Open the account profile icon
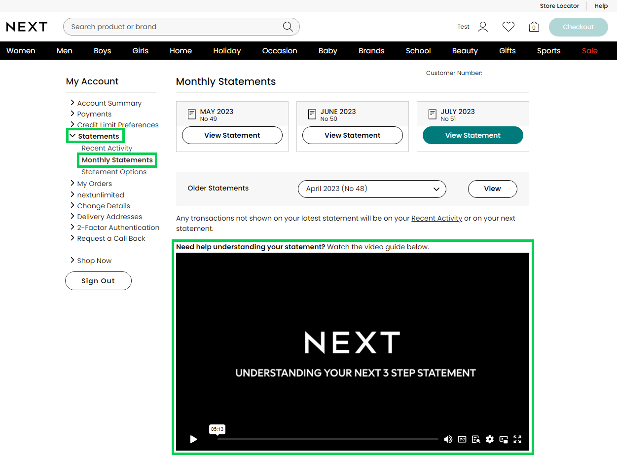Image resolution: width=617 pixels, height=457 pixels. click(483, 27)
